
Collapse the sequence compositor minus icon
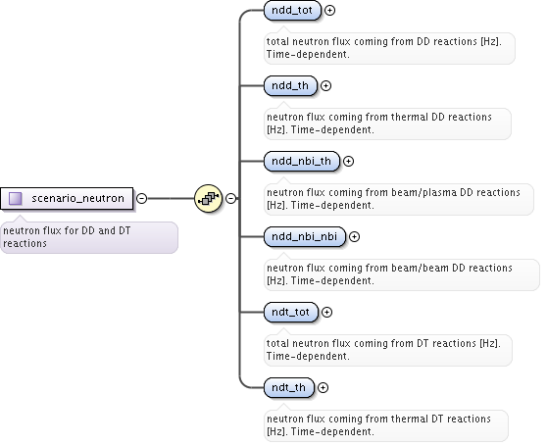pos(230,198)
